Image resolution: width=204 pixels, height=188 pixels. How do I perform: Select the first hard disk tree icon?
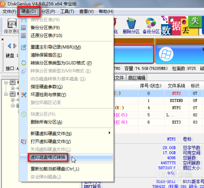point(13,82)
